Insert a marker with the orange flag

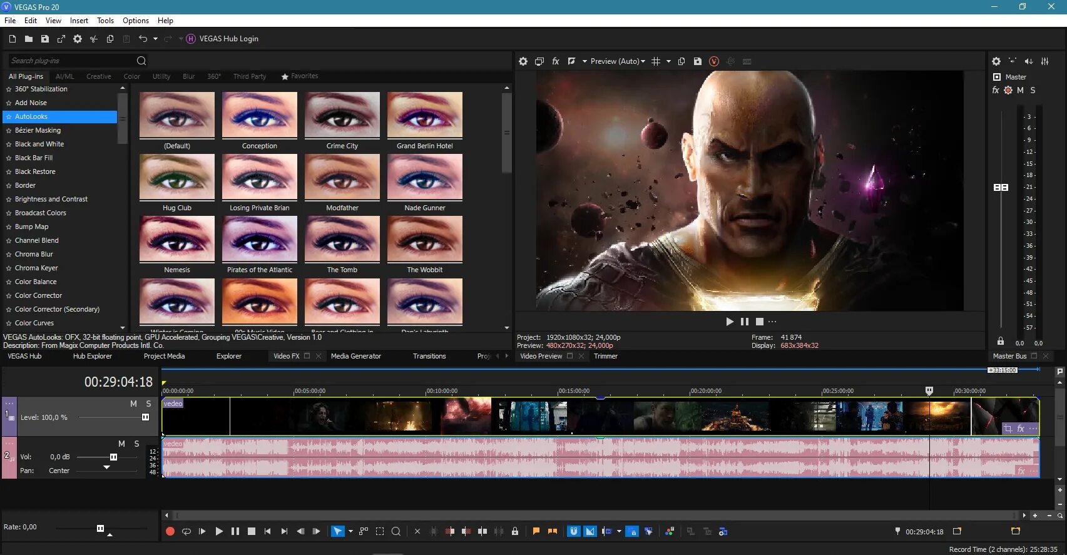536,531
